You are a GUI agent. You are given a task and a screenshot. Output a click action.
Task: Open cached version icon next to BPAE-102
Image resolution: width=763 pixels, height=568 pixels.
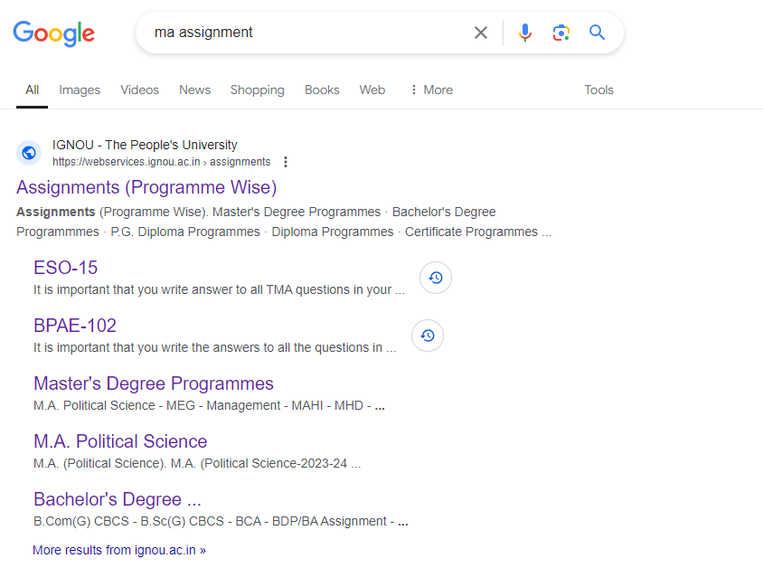coord(427,336)
